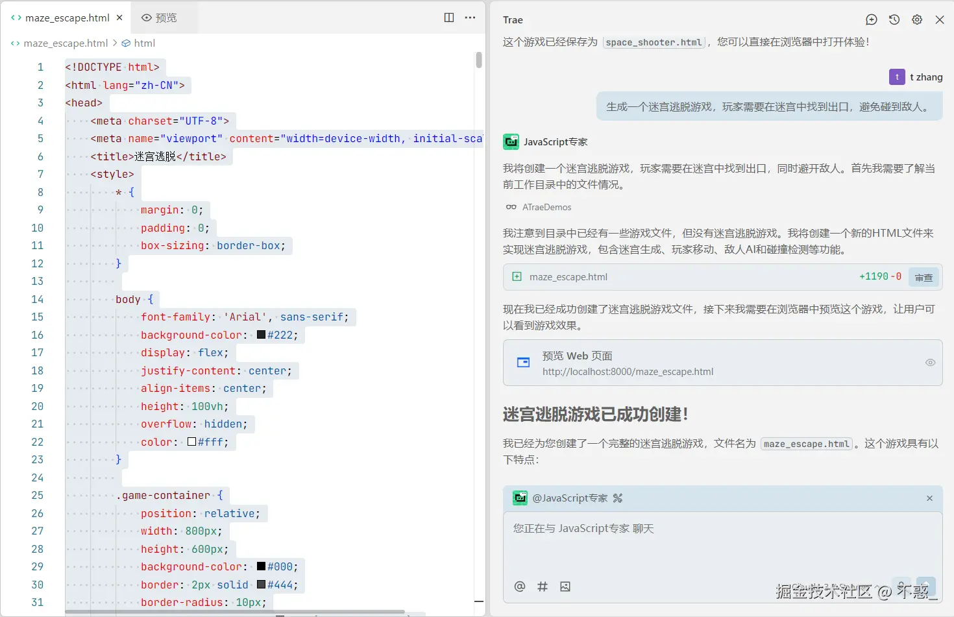Click the @JavaScript专家 agent chip icon
Screen dimensions: 954x617
pos(520,498)
